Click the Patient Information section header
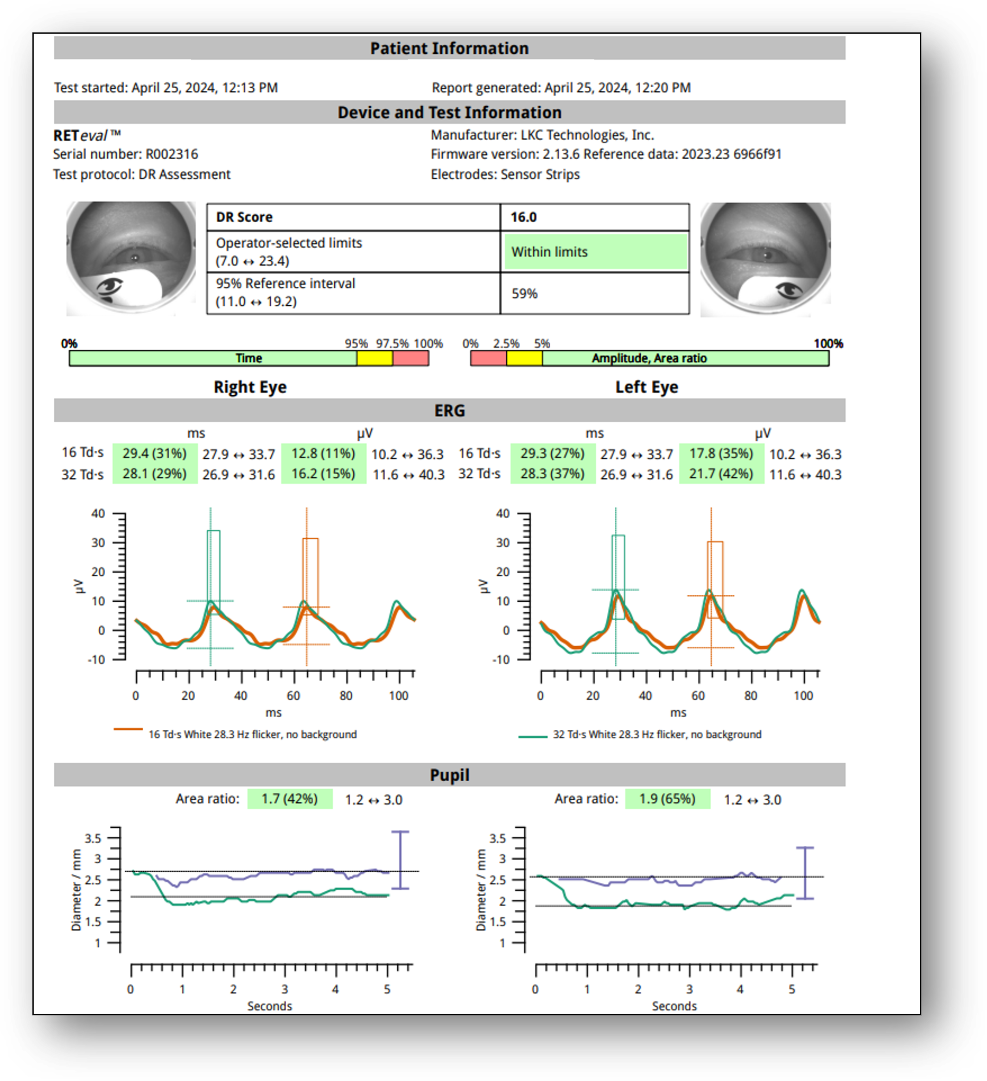 (x=449, y=48)
